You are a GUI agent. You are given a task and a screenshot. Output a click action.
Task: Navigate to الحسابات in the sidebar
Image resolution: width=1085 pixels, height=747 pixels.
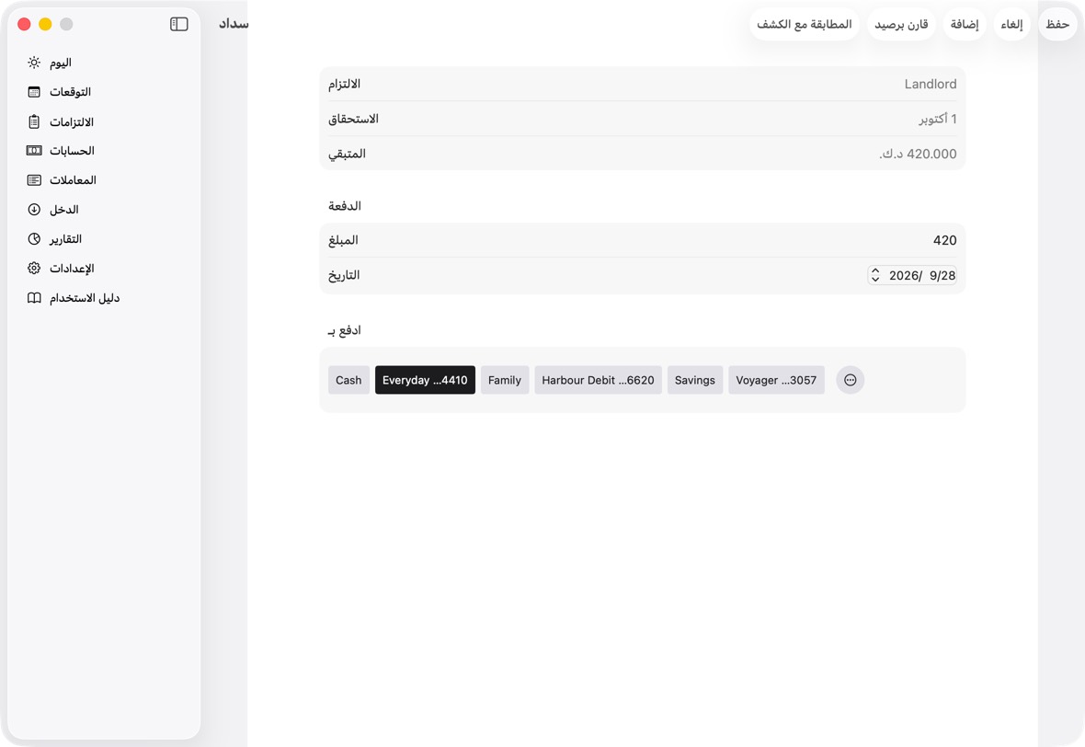(x=104, y=150)
